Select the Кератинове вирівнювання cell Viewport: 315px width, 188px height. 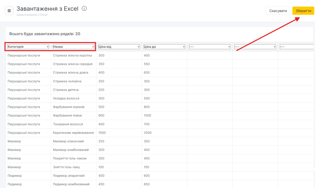[73, 133]
